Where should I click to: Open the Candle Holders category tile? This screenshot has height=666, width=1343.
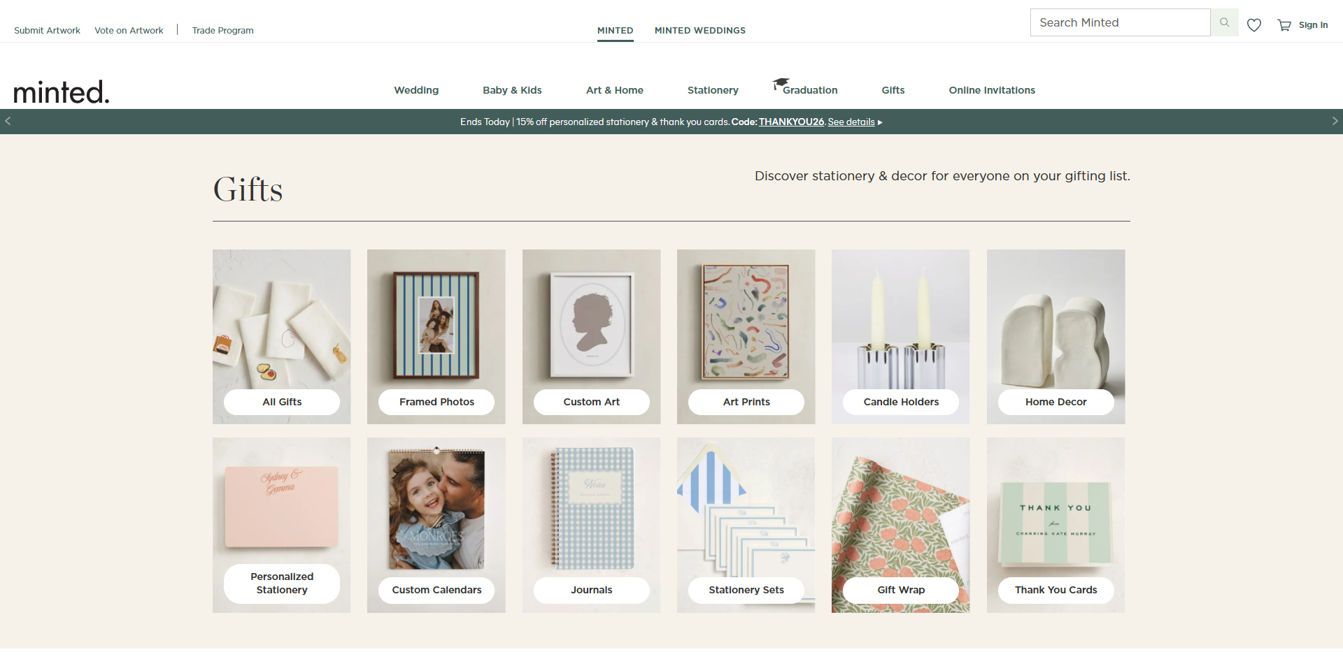pyautogui.click(x=901, y=336)
